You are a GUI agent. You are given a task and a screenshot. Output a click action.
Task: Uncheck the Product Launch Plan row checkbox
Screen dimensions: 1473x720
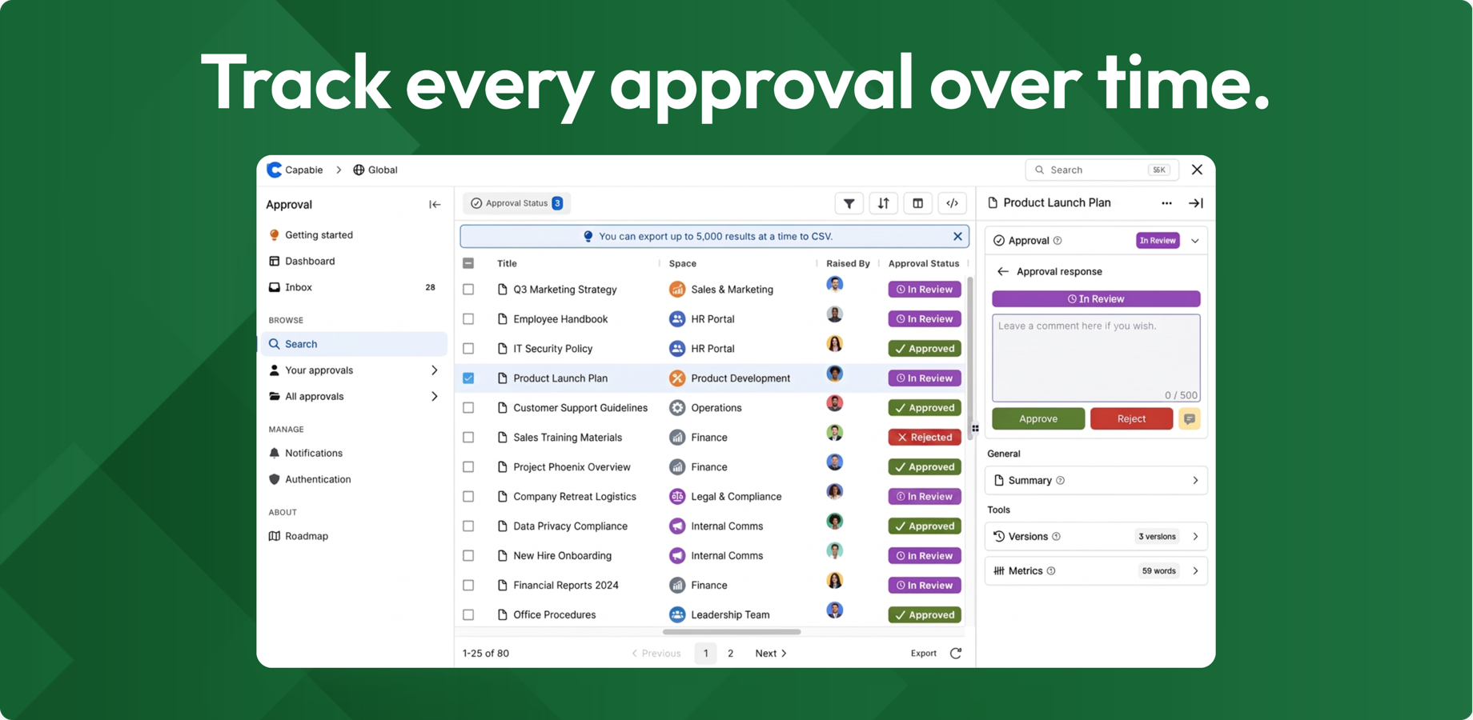click(468, 378)
